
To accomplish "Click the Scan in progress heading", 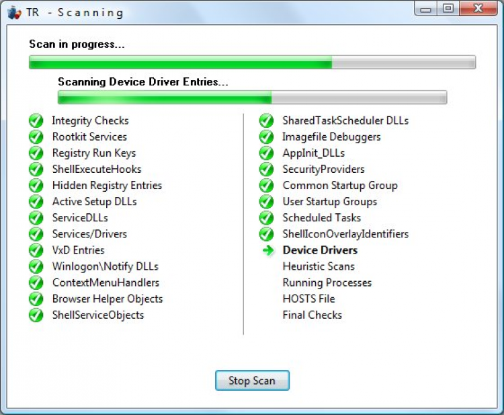I will (77, 44).
